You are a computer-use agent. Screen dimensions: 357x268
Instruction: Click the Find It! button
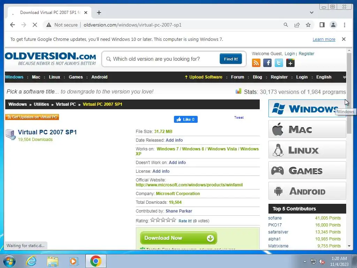231,59
